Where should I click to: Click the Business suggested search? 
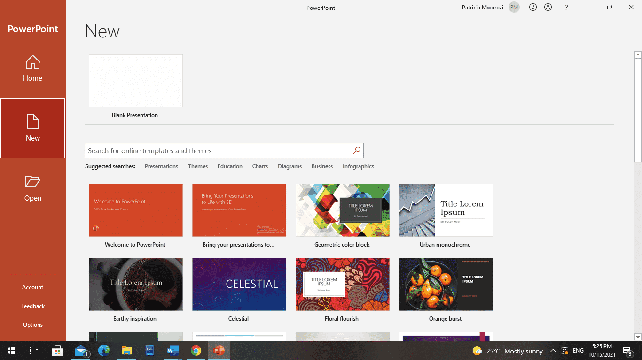coord(322,166)
